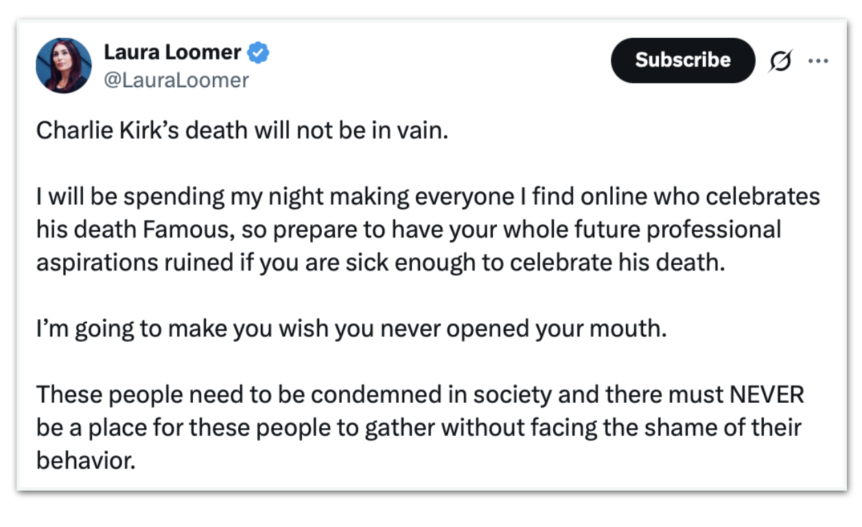Select the avatar to visit the profile
The image size is (862, 527).
click(x=63, y=65)
